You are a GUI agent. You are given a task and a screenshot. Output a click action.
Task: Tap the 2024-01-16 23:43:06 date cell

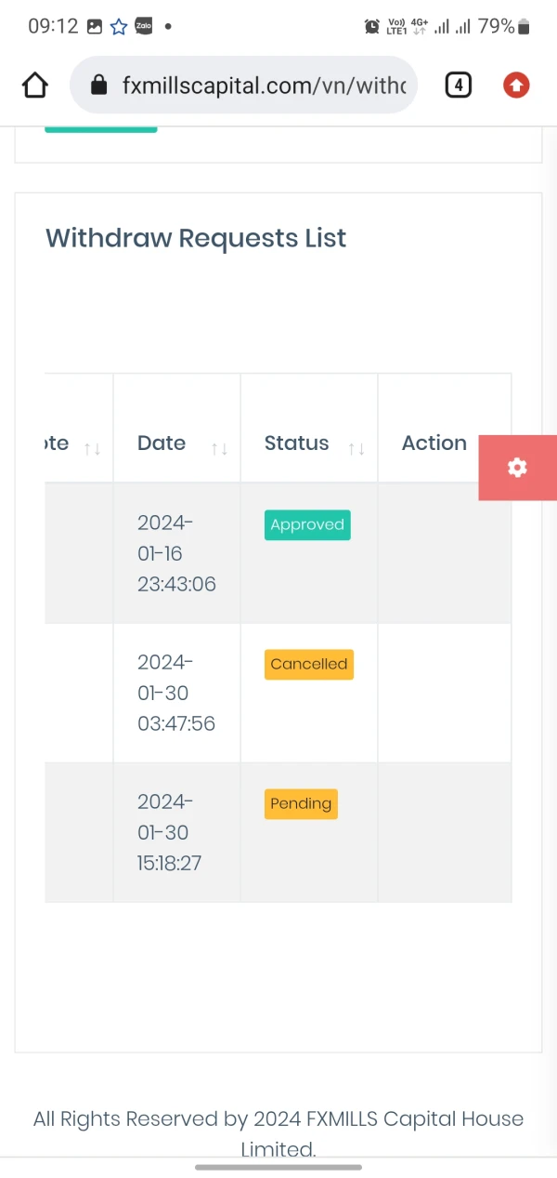175,553
